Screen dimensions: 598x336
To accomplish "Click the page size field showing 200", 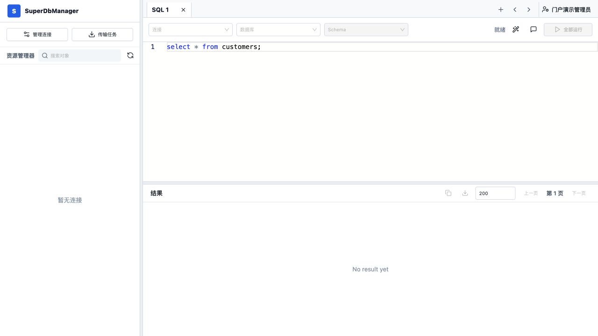I will click(x=495, y=193).
